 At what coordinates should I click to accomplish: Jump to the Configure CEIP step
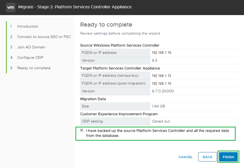[x=30, y=58]
